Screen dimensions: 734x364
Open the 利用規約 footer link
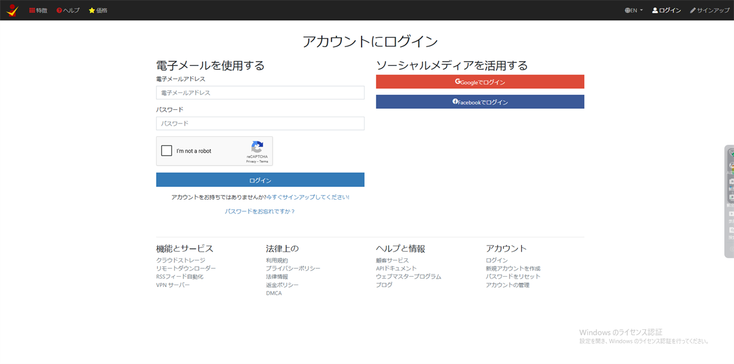click(x=277, y=260)
